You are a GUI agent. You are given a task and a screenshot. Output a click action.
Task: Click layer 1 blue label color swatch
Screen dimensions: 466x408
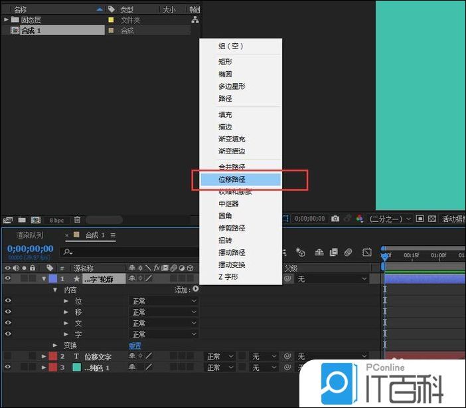[x=53, y=278]
